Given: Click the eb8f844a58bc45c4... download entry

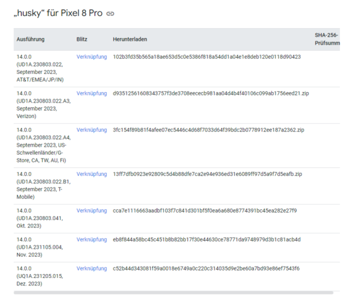Looking at the screenshot, I should coord(207,239).
